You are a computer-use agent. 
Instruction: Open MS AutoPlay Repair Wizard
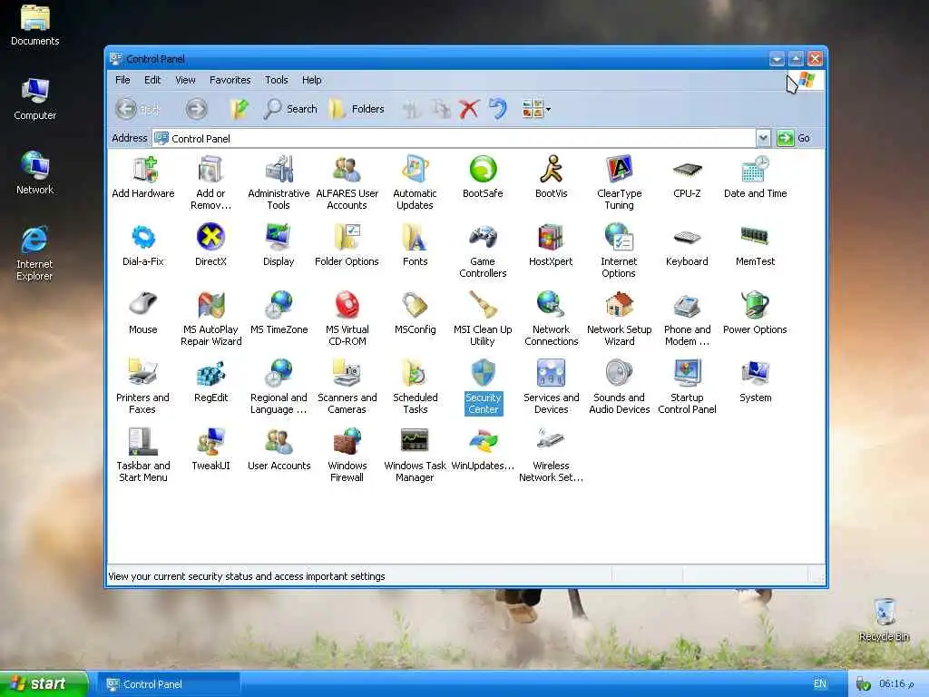(210, 319)
